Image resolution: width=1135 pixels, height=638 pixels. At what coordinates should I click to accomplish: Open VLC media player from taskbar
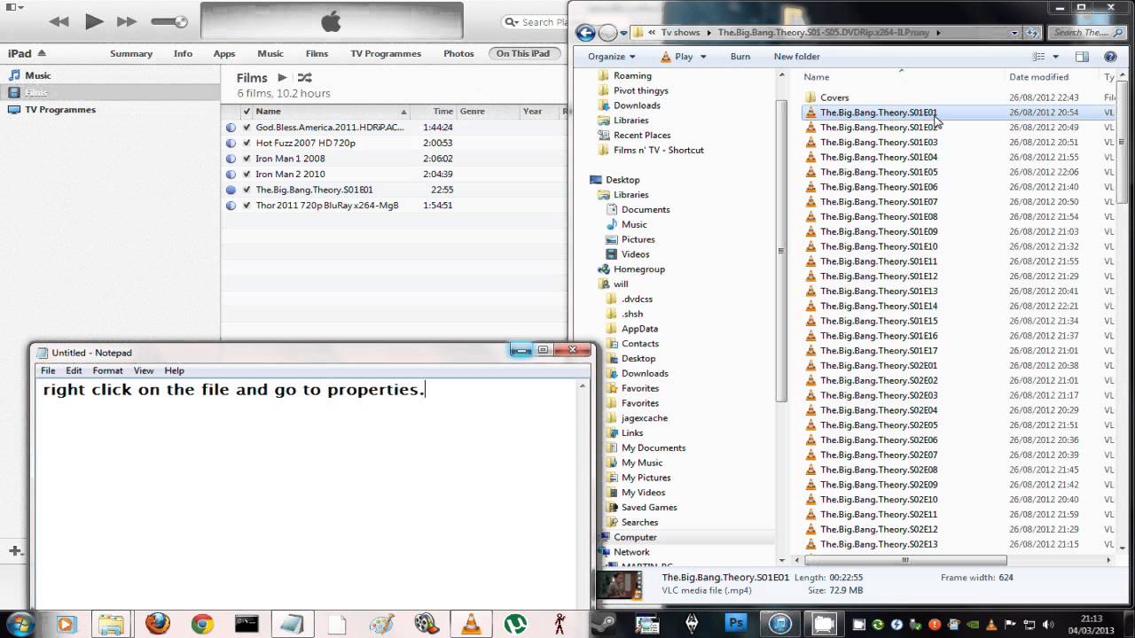point(471,624)
